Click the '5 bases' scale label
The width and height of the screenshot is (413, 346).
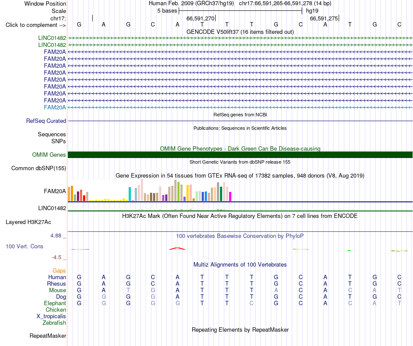167,11
